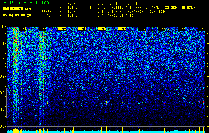The height and width of the screenshot is (133, 209).
Task: Click the 0027 time marker
Action: pos(142,29)
